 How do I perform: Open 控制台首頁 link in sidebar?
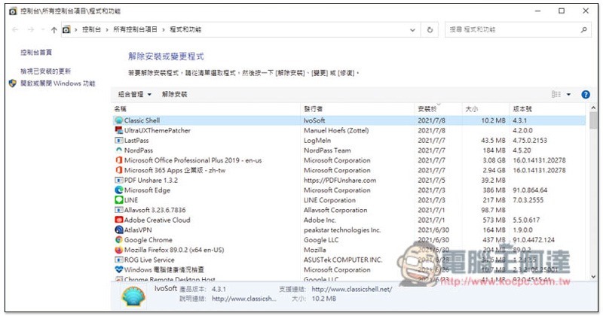tap(36, 53)
